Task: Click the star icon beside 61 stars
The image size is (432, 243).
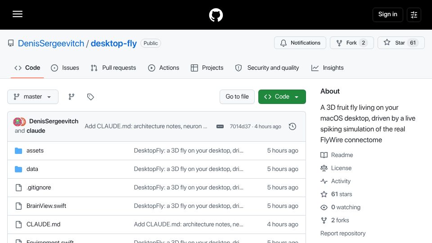Action: coord(324,194)
